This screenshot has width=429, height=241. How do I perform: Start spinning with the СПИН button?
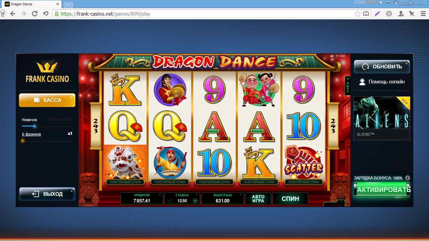[290, 199]
